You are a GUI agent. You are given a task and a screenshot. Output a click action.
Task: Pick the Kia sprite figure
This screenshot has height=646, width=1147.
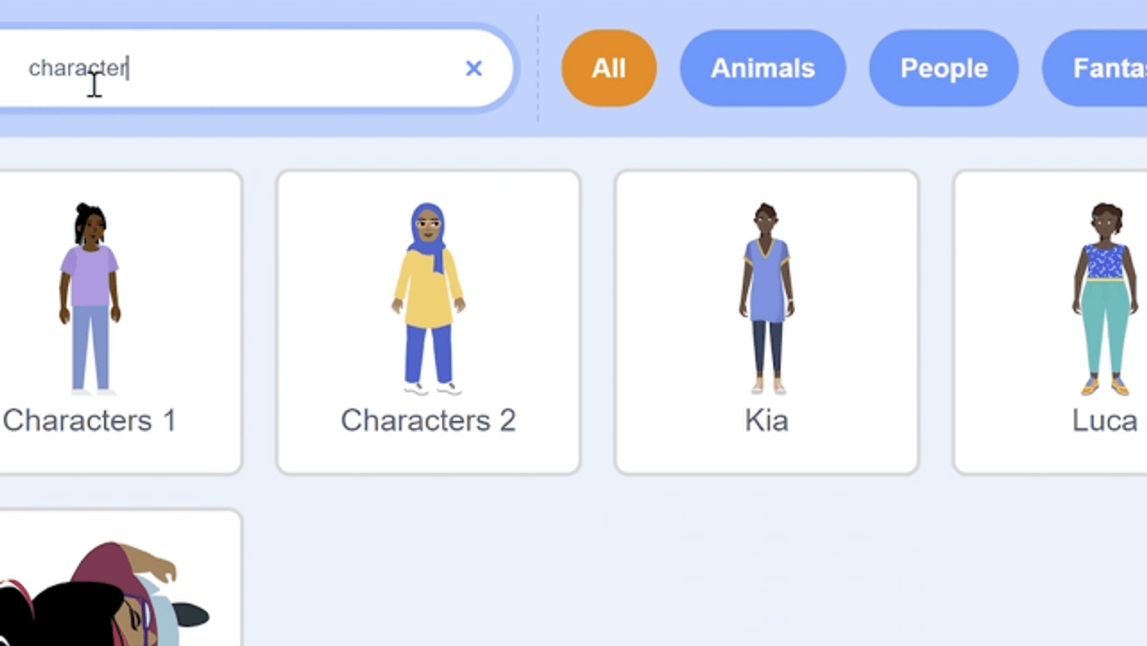click(x=766, y=297)
